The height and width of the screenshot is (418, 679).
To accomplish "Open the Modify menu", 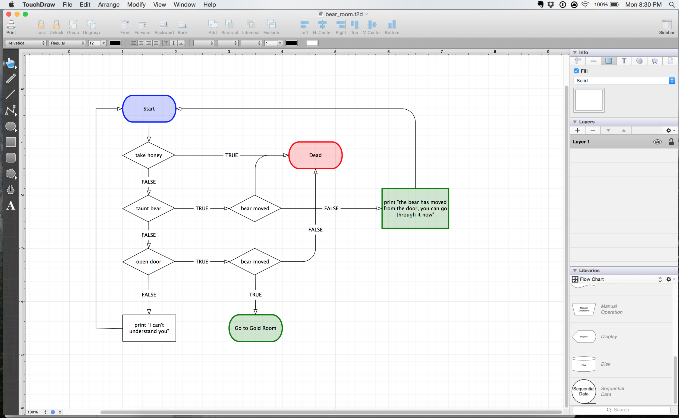I will [136, 5].
